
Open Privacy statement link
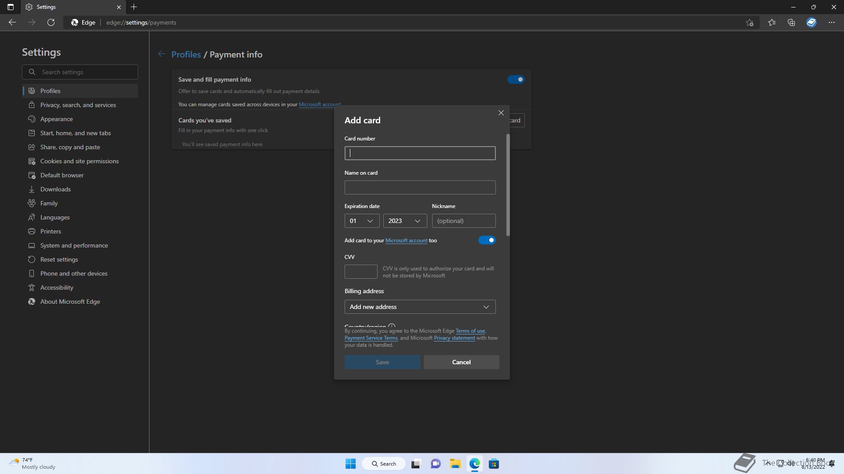[454, 338]
